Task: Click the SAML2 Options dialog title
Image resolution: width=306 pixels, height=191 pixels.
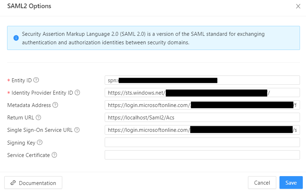Action: (x=29, y=6)
